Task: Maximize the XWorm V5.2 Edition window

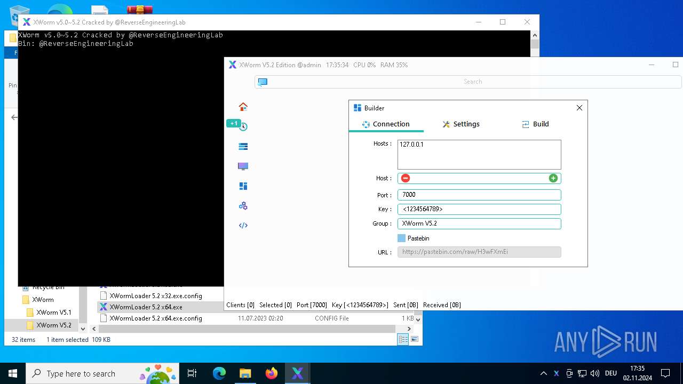Action: pyautogui.click(x=676, y=65)
